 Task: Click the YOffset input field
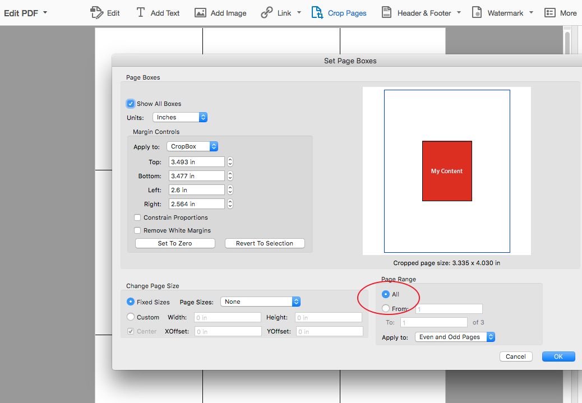tap(330, 331)
